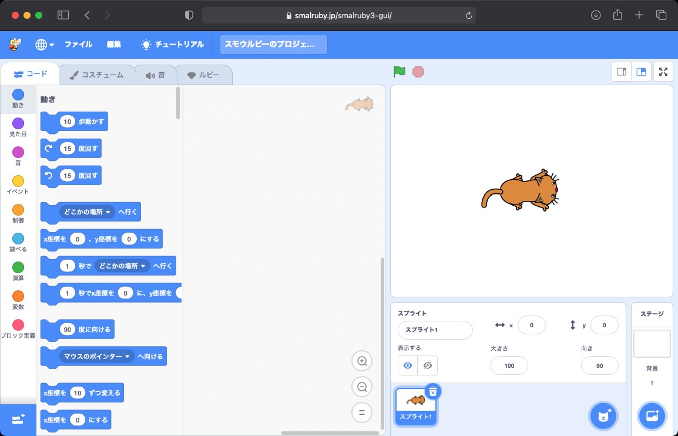Go back in Safari
Image resolution: width=678 pixels, height=436 pixels.
(x=87, y=15)
